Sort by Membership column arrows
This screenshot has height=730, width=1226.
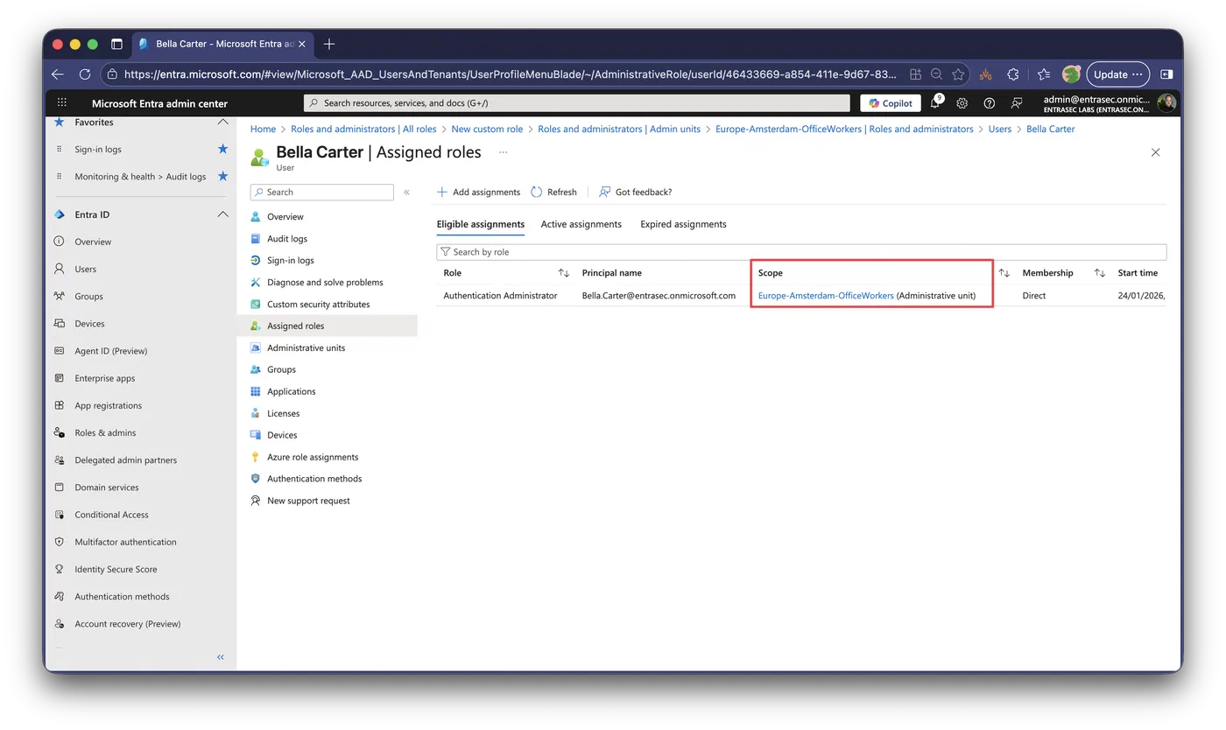[1100, 273]
